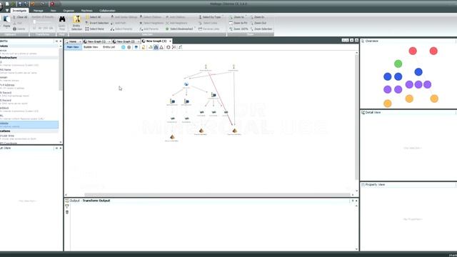Click new document icon in quick access toolbar
The height and width of the screenshot is (257, 457).
pos(7,4)
